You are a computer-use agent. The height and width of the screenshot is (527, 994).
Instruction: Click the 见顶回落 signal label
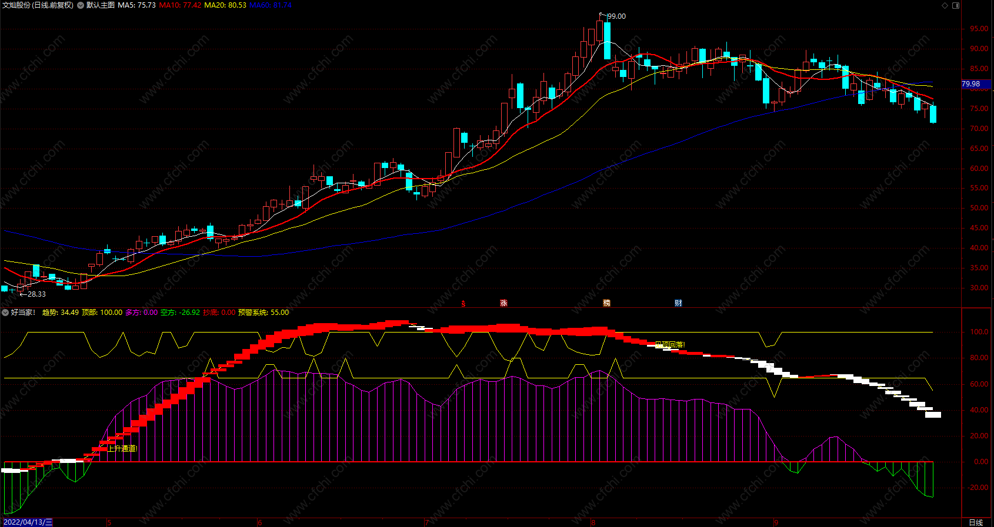pos(670,345)
